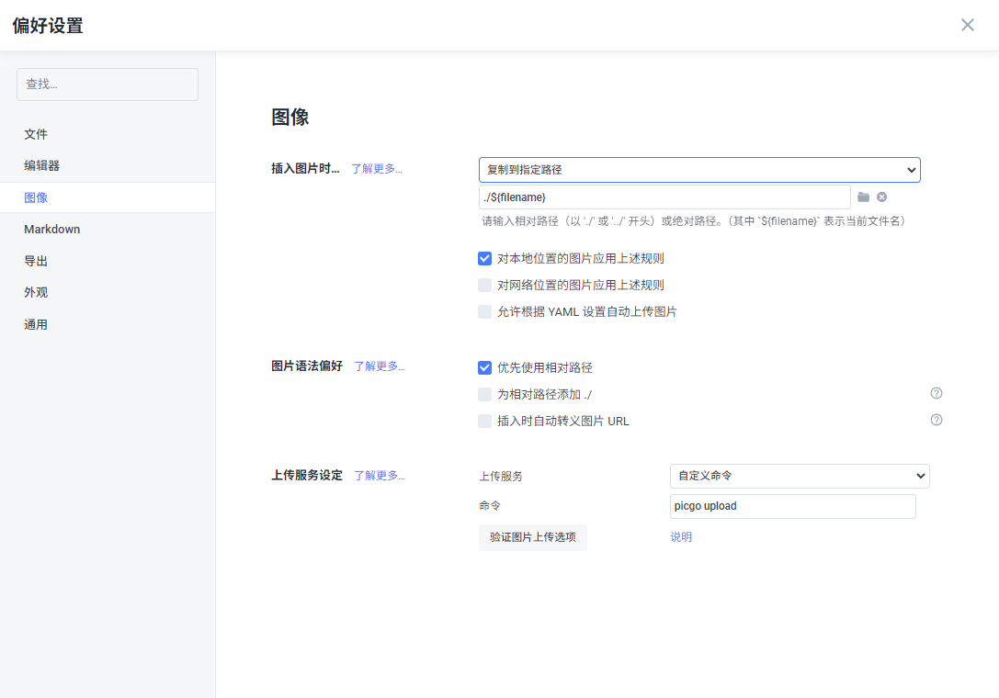
Task: Uncheck '优先使用相对路径' option
Action: tap(485, 367)
